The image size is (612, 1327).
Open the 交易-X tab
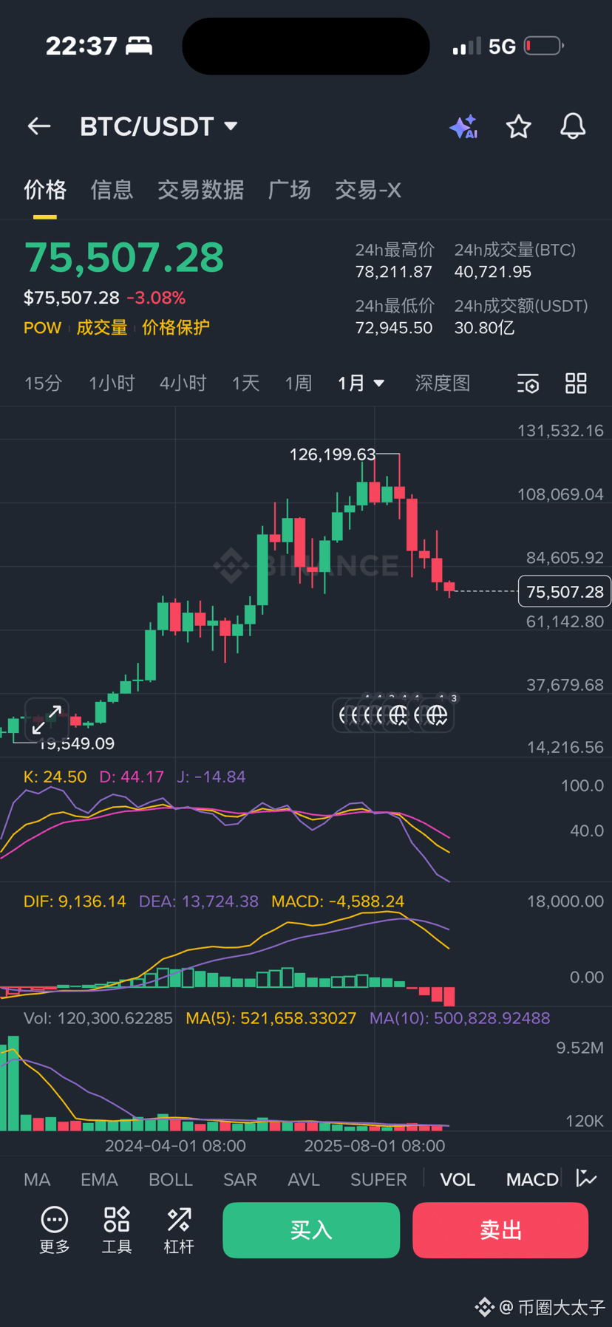[x=368, y=190]
